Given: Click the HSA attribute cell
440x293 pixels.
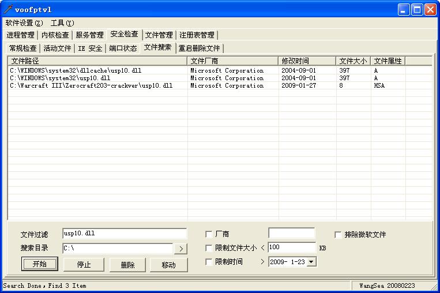Looking at the screenshot, I should click(379, 85).
